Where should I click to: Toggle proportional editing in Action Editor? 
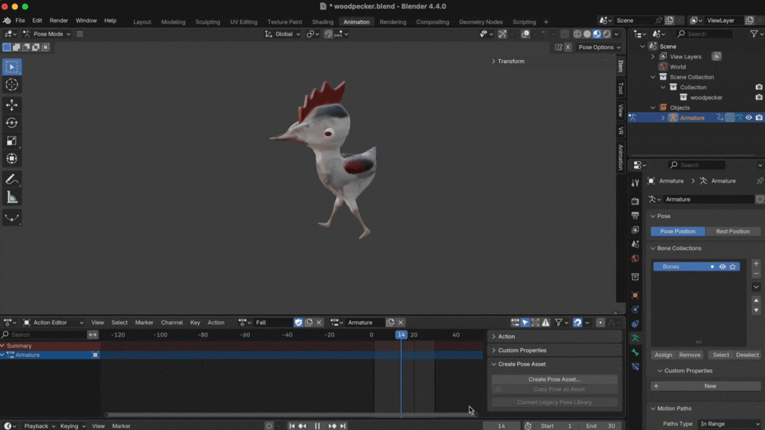[600, 322]
